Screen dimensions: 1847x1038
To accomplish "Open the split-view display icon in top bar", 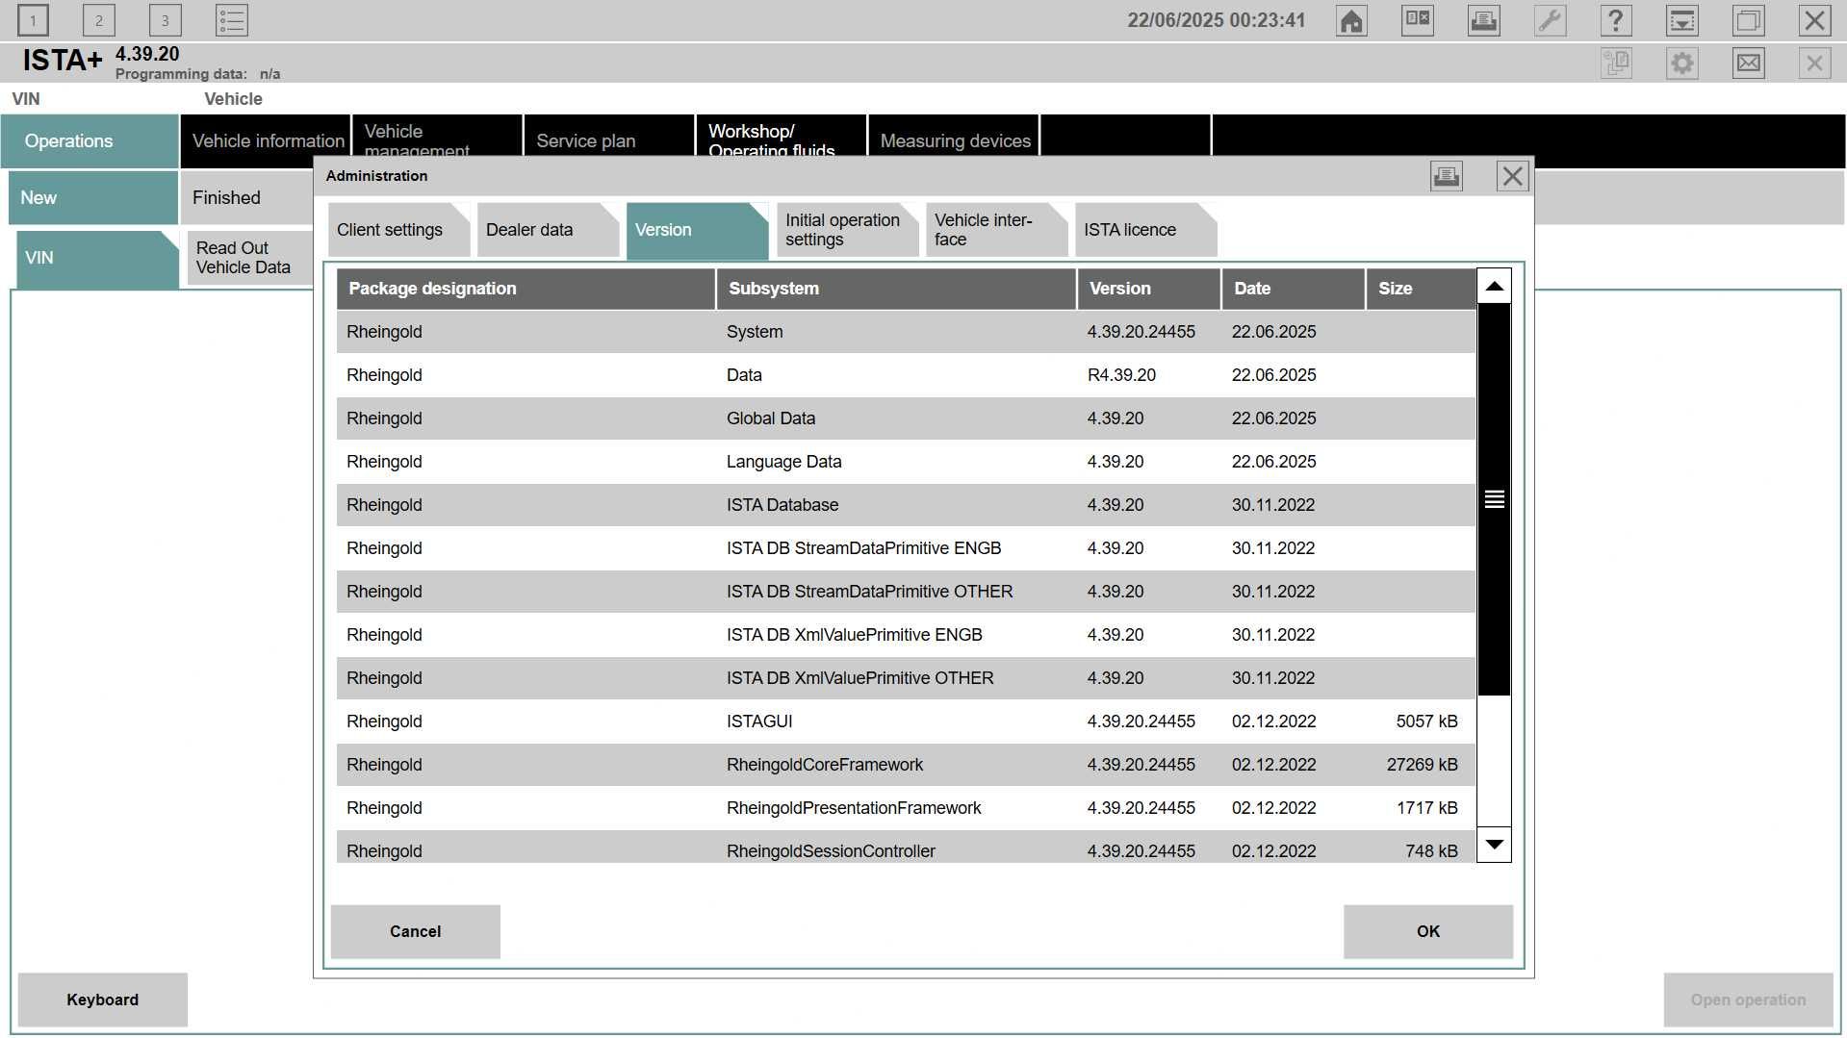I will [1418, 20].
